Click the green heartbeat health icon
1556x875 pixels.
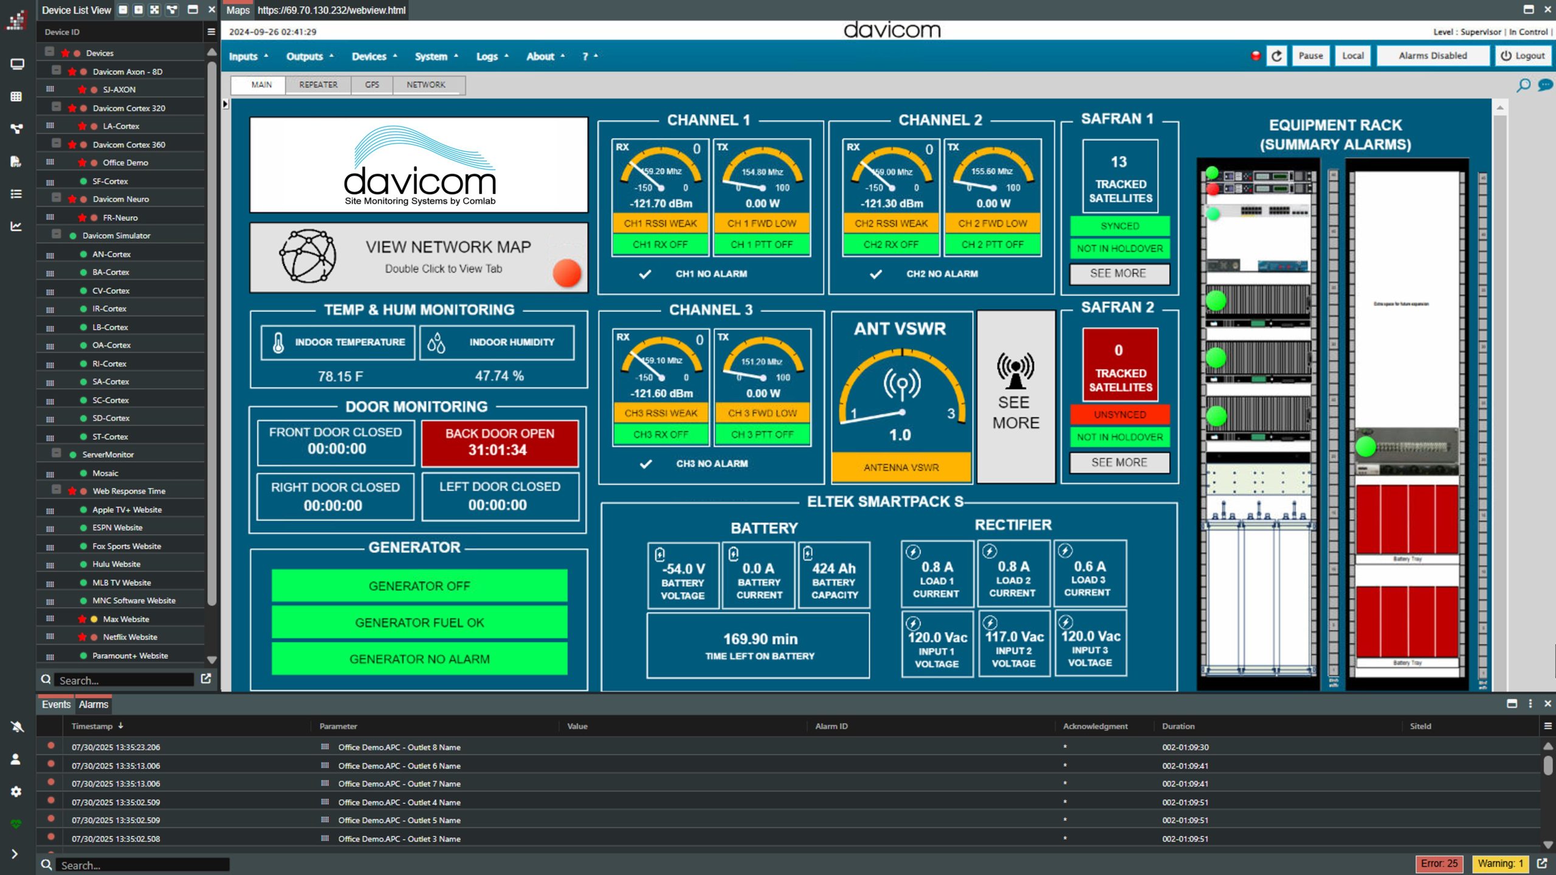click(x=16, y=824)
